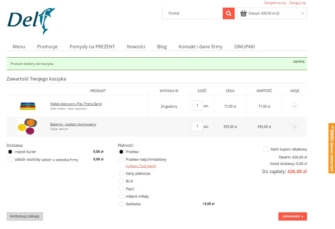Dismiss notification with zamknij link
The image size is (335, 229).
(x=299, y=61)
